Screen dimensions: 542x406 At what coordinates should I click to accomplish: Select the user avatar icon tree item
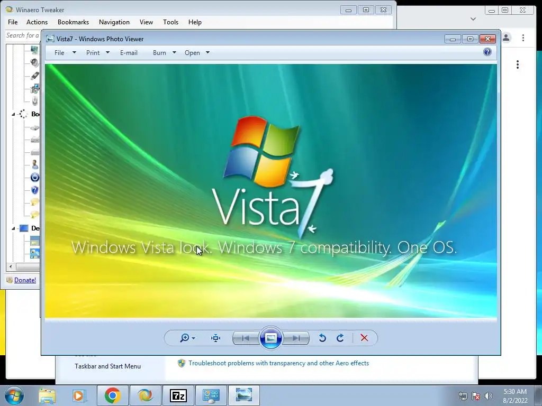[34, 165]
